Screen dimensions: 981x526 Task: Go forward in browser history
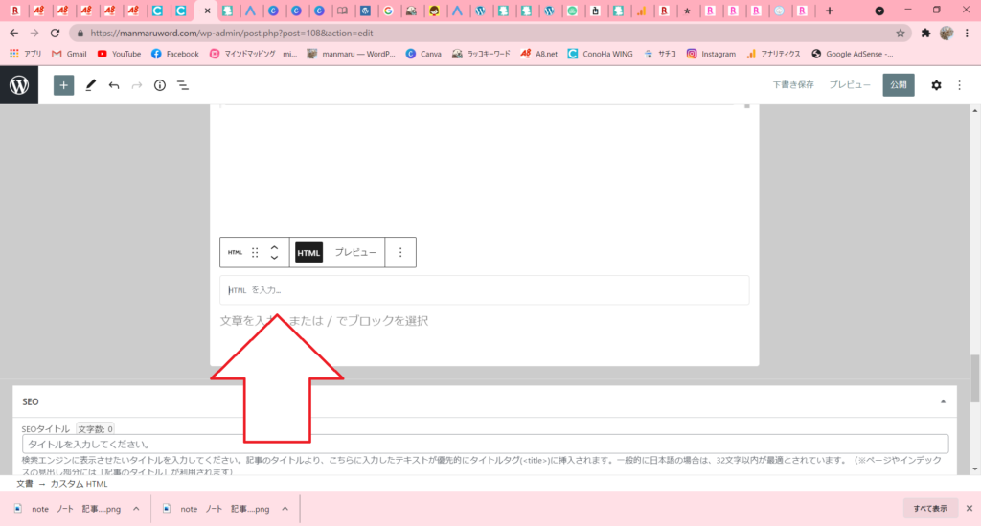pos(34,34)
